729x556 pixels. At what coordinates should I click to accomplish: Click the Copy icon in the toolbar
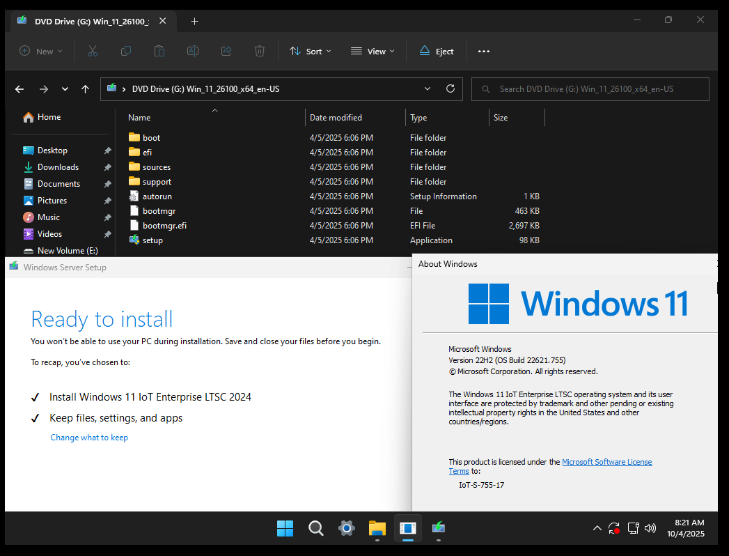(x=125, y=51)
